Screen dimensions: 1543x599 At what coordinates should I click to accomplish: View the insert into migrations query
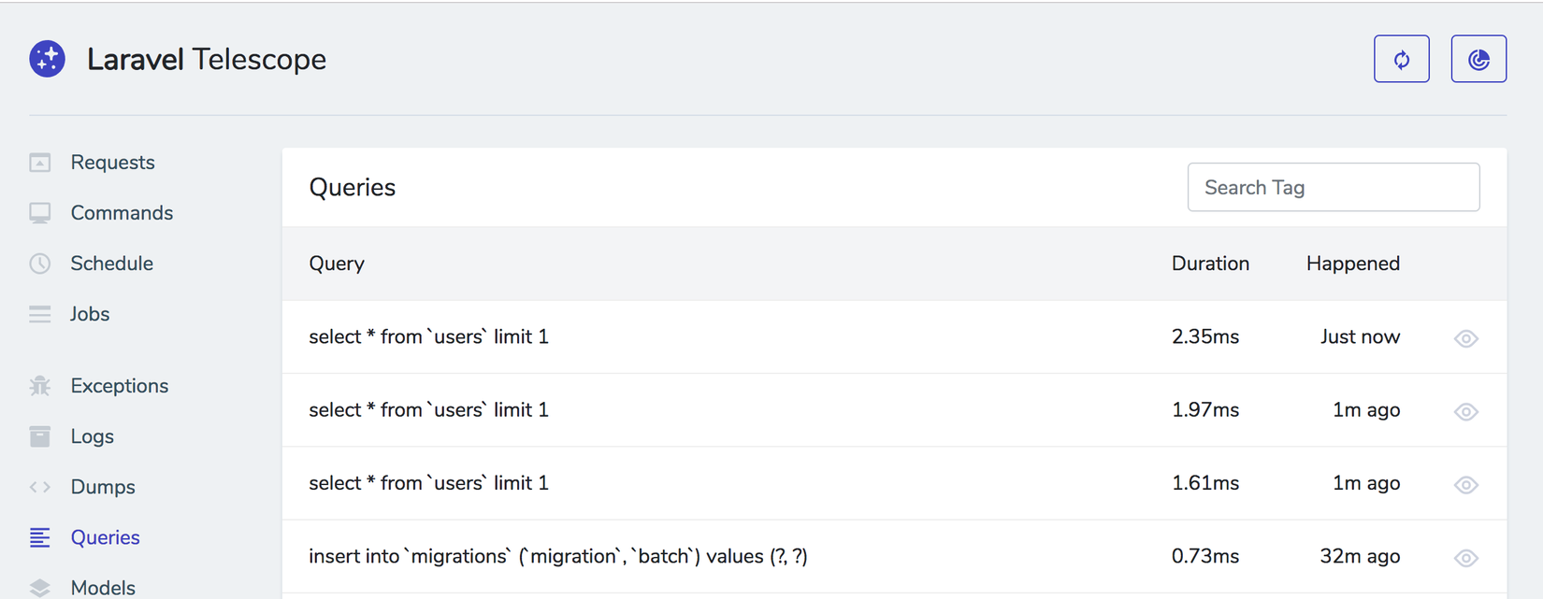[x=1465, y=558]
